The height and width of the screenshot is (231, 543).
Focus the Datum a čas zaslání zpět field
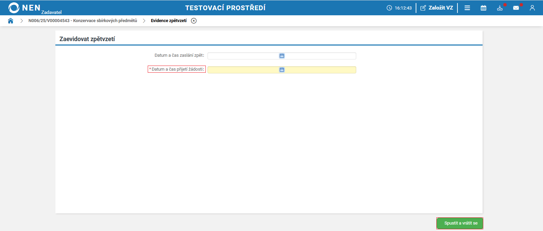pyautogui.click(x=282, y=56)
